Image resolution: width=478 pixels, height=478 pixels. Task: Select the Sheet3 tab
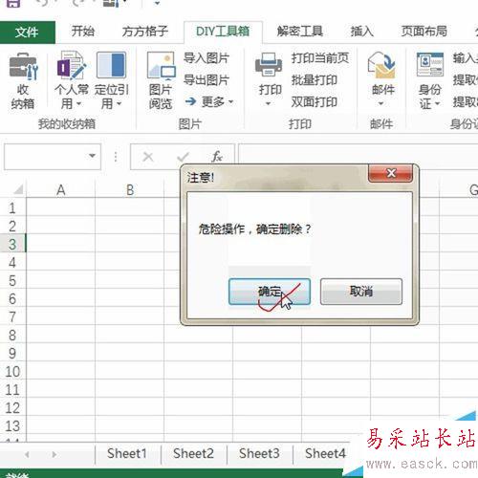259,454
